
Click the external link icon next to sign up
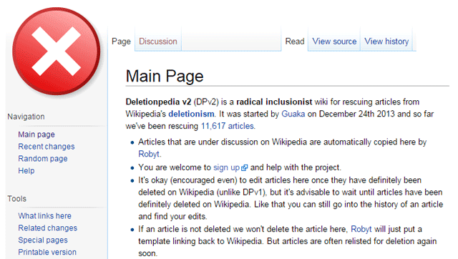(244, 167)
